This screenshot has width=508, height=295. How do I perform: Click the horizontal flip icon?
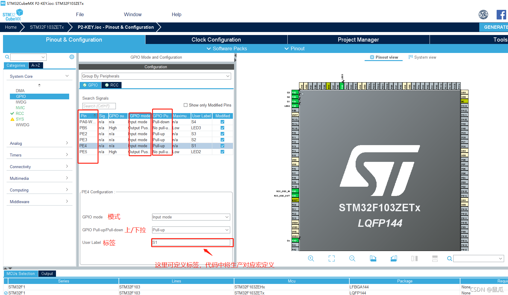[x=414, y=258]
